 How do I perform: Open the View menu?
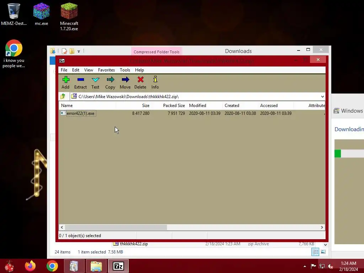coord(89,70)
